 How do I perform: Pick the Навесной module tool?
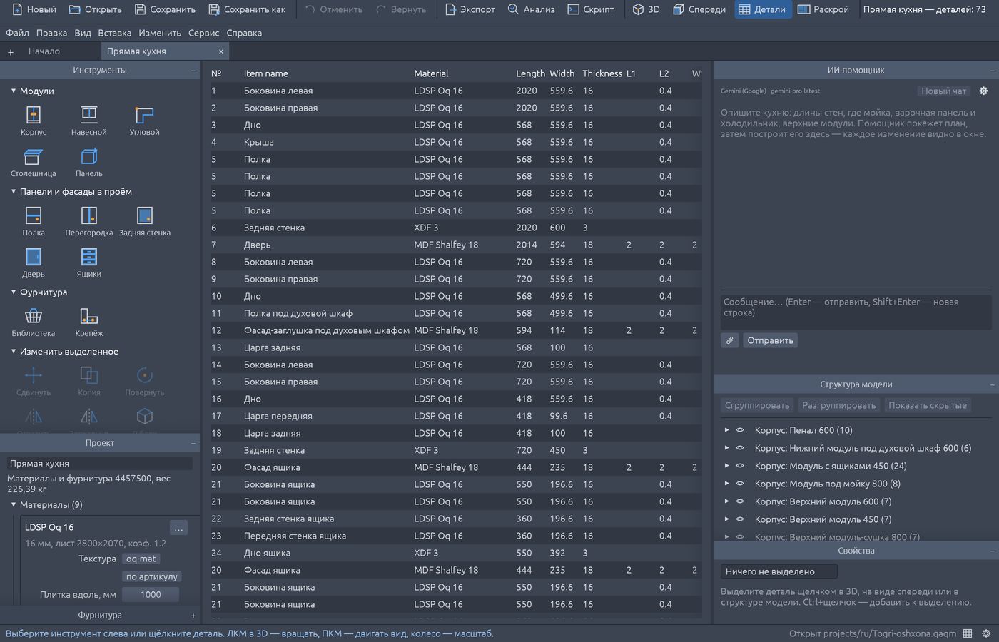click(x=89, y=121)
